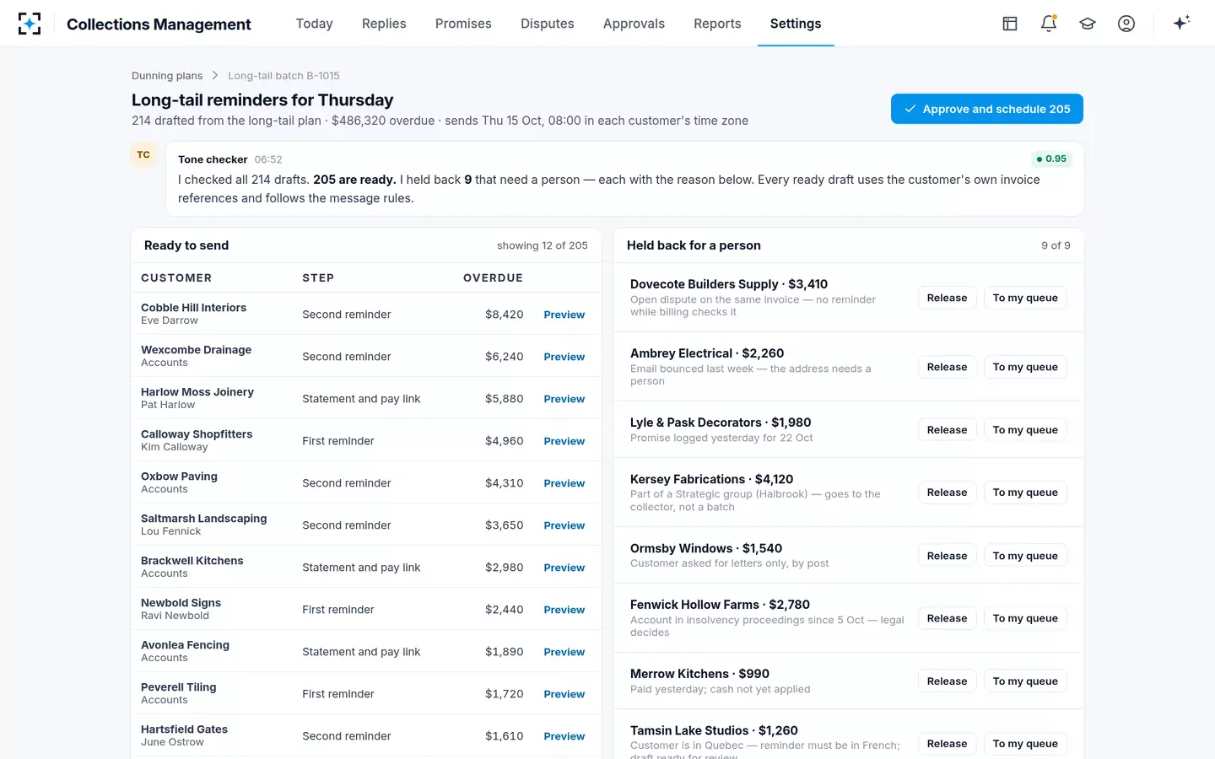Preview Harlow Moss Joinery statement
This screenshot has width=1215, height=759.
tap(564, 399)
